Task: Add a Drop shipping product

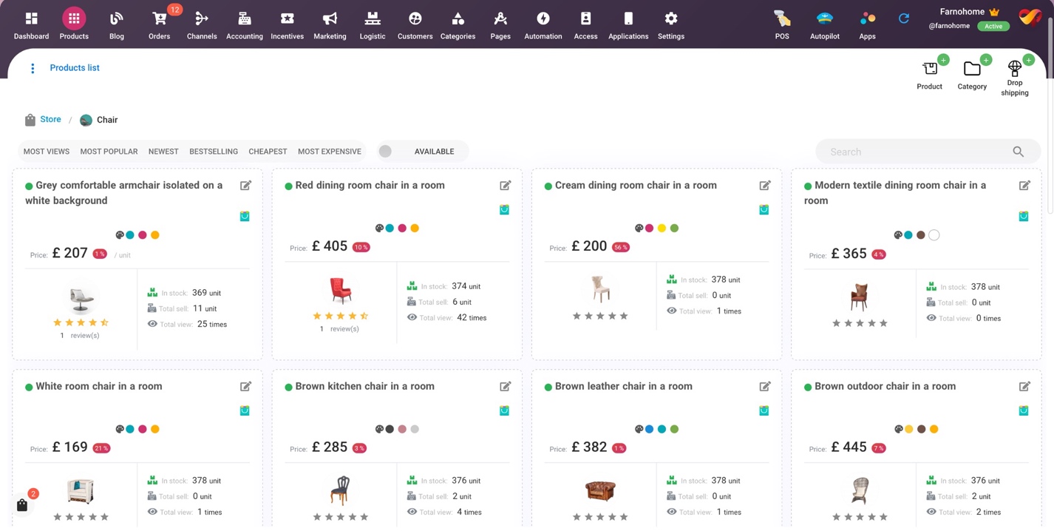Action: pyautogui.click(x=1015, y=77)
